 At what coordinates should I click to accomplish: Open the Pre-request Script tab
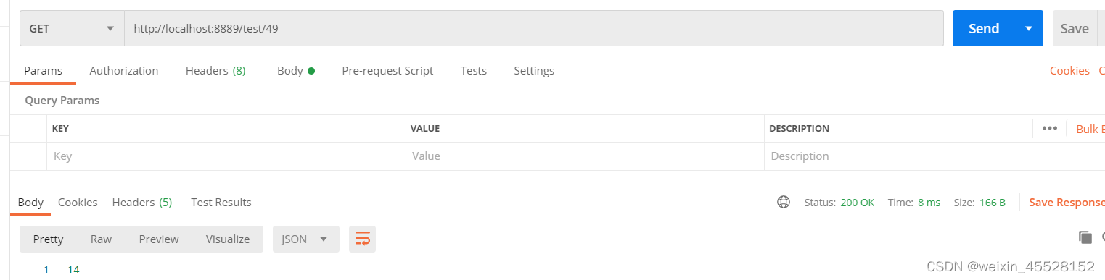[387, 70]
